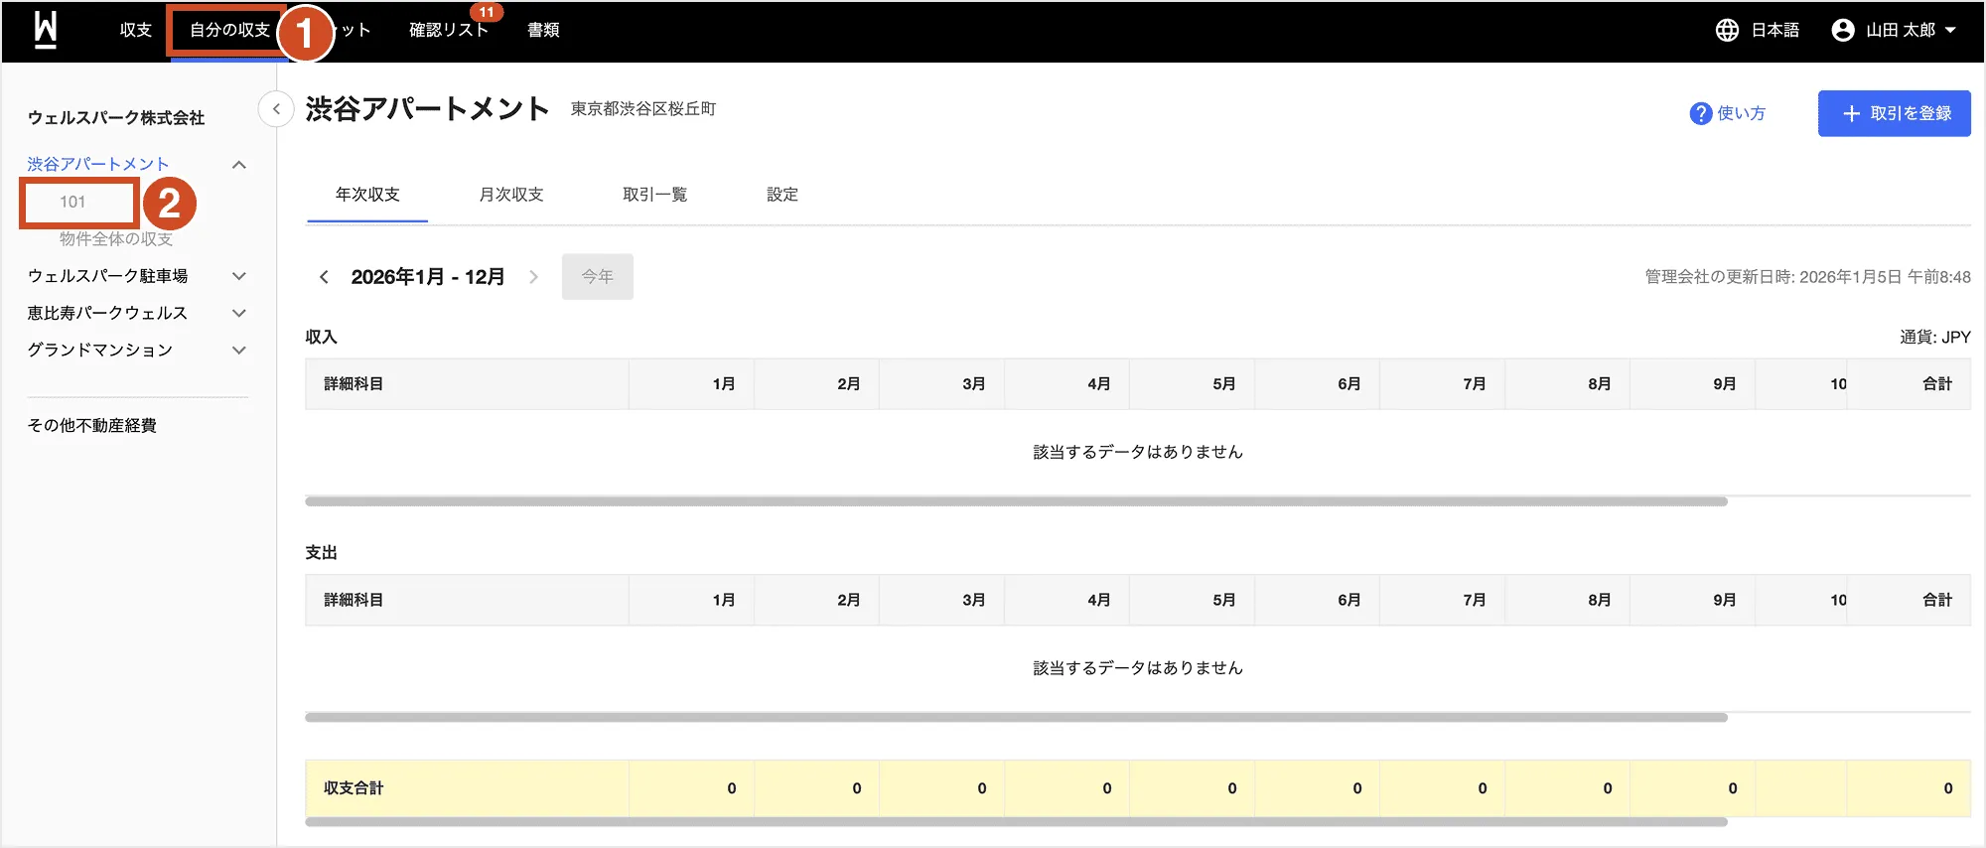The image size is (1986, 848).
Task: Select 恵比寿パークウェルス in the sidebar
Action: pyautogui.click(x=107, y=313)
